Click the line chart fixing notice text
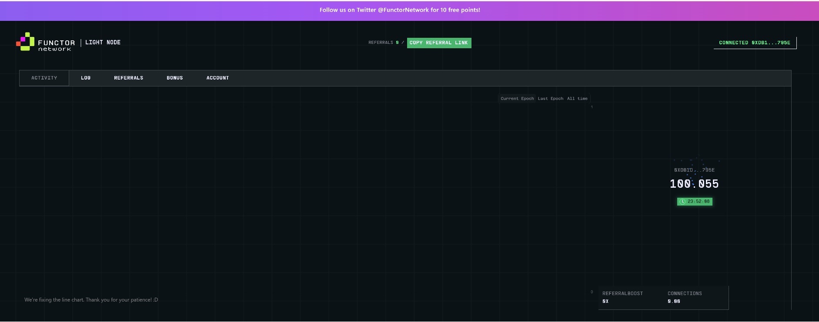 point(91,300)
